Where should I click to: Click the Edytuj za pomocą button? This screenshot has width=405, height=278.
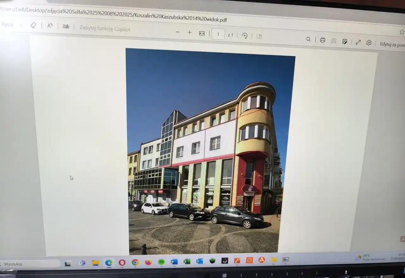pos(392,45)
